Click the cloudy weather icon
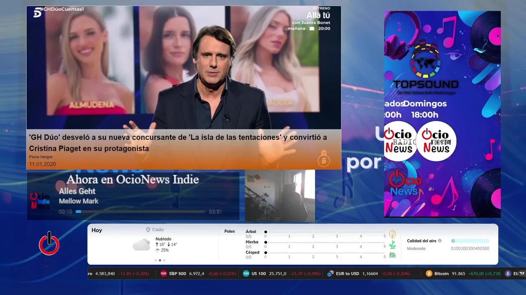 point(141,245)
